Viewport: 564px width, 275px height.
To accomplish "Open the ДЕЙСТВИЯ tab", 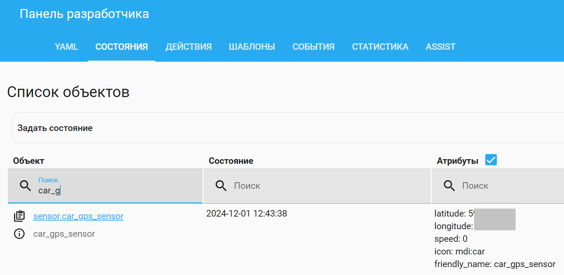I will coord(188,47).
